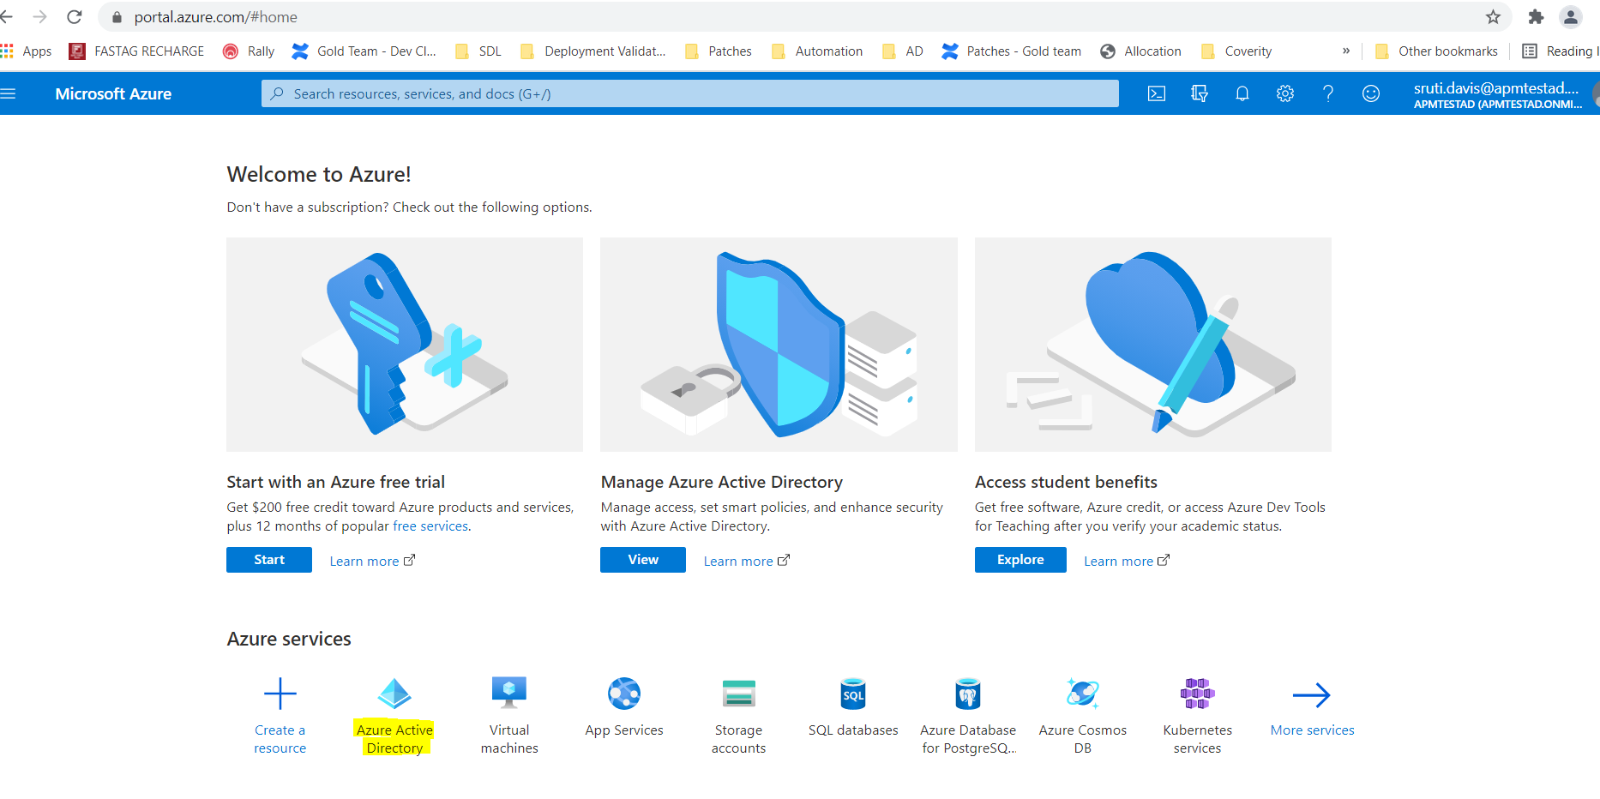The width and height of the screenshot is (1600, 799).
Task: Open Cloud Shell from the top bar
Action: pyautogui.click(x=1157, y=93)
